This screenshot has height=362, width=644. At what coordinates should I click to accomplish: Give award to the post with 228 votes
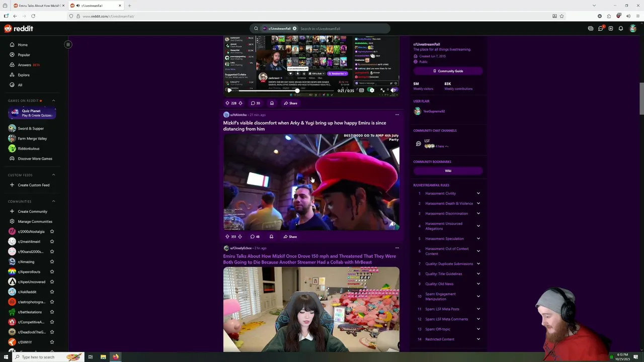[272, 103]
